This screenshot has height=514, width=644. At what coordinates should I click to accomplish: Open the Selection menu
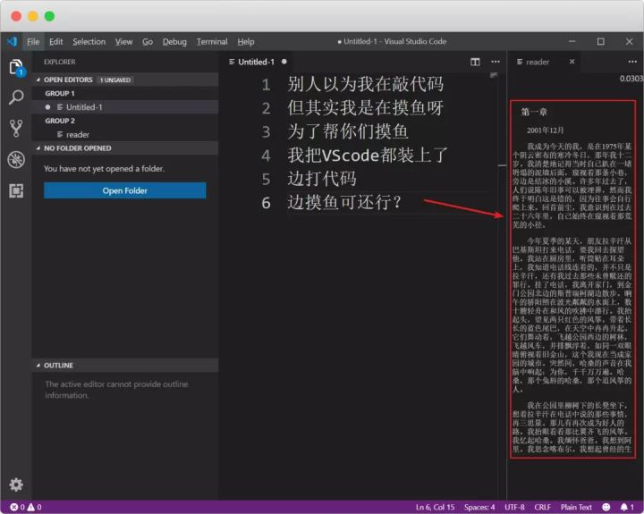coord(89,41)
